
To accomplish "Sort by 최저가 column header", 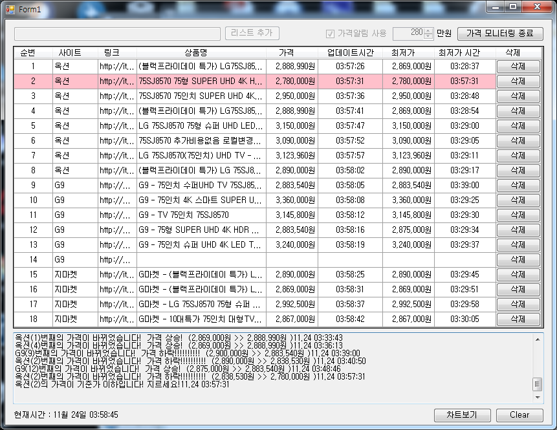I will pyautogui.click(x=408, y=52).
